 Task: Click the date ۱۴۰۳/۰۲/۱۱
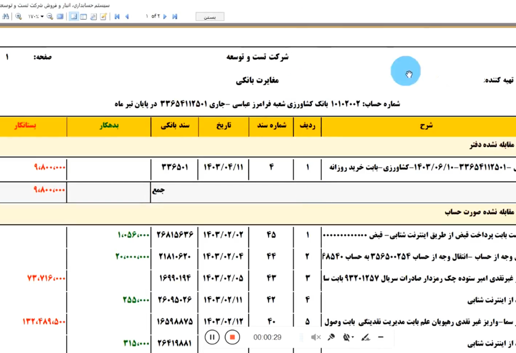click(223, 300)
